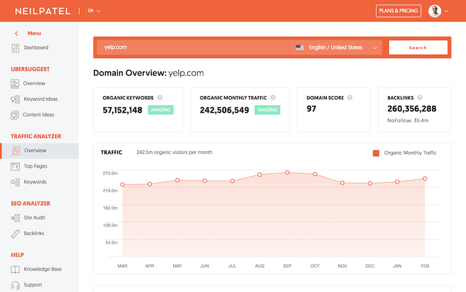
Task: Click the Plans & Pricing button
Action: tap(398, 11)
